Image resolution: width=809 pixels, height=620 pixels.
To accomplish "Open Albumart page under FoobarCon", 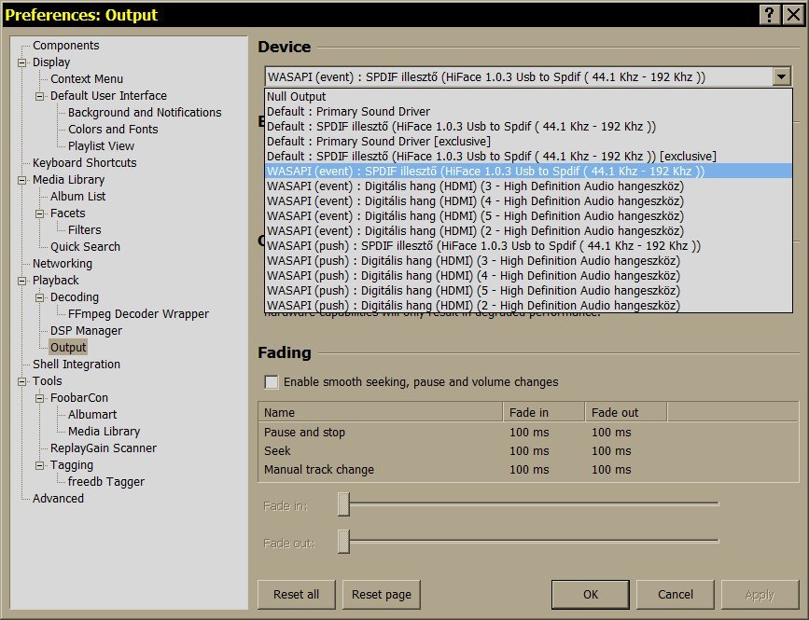I will coord(92,414).
